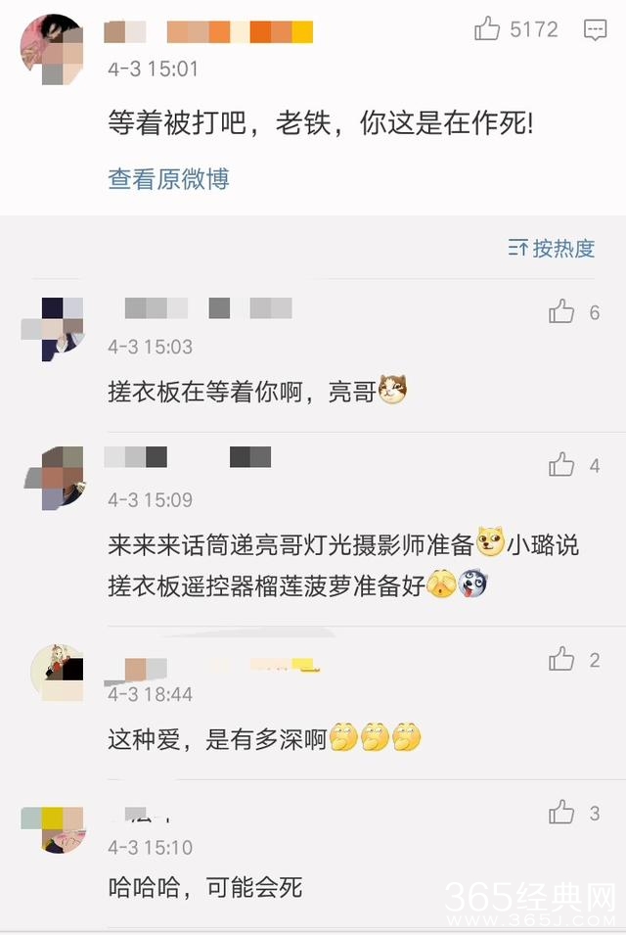The width and height of the screenshot is (626, 935).
Task: Open avatar of the 15:10 commenter
Action: 53,830
